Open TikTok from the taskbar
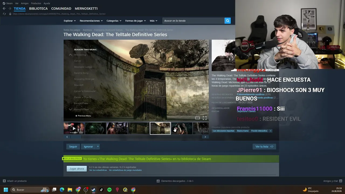 pyautogui.click(x=101, y=190)
